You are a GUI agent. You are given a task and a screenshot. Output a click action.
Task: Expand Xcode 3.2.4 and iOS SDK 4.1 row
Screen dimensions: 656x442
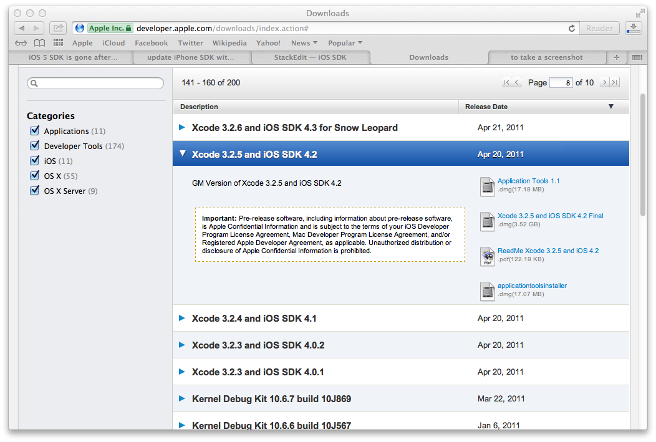pos(181,318)
